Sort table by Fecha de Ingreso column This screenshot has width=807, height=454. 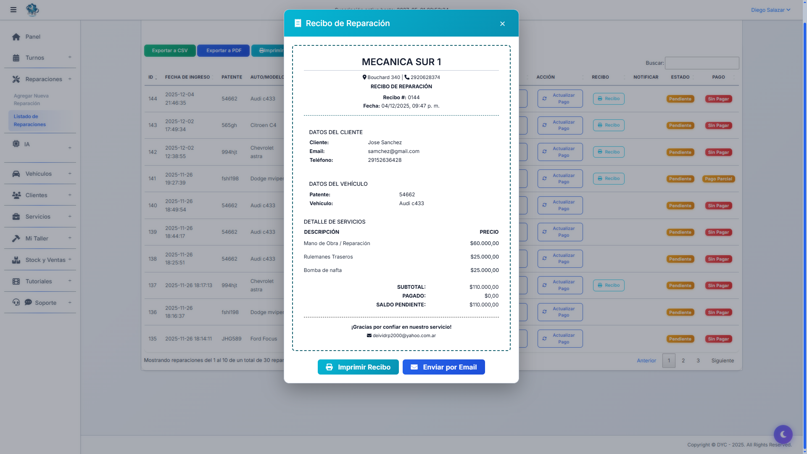tap(187, 77)
